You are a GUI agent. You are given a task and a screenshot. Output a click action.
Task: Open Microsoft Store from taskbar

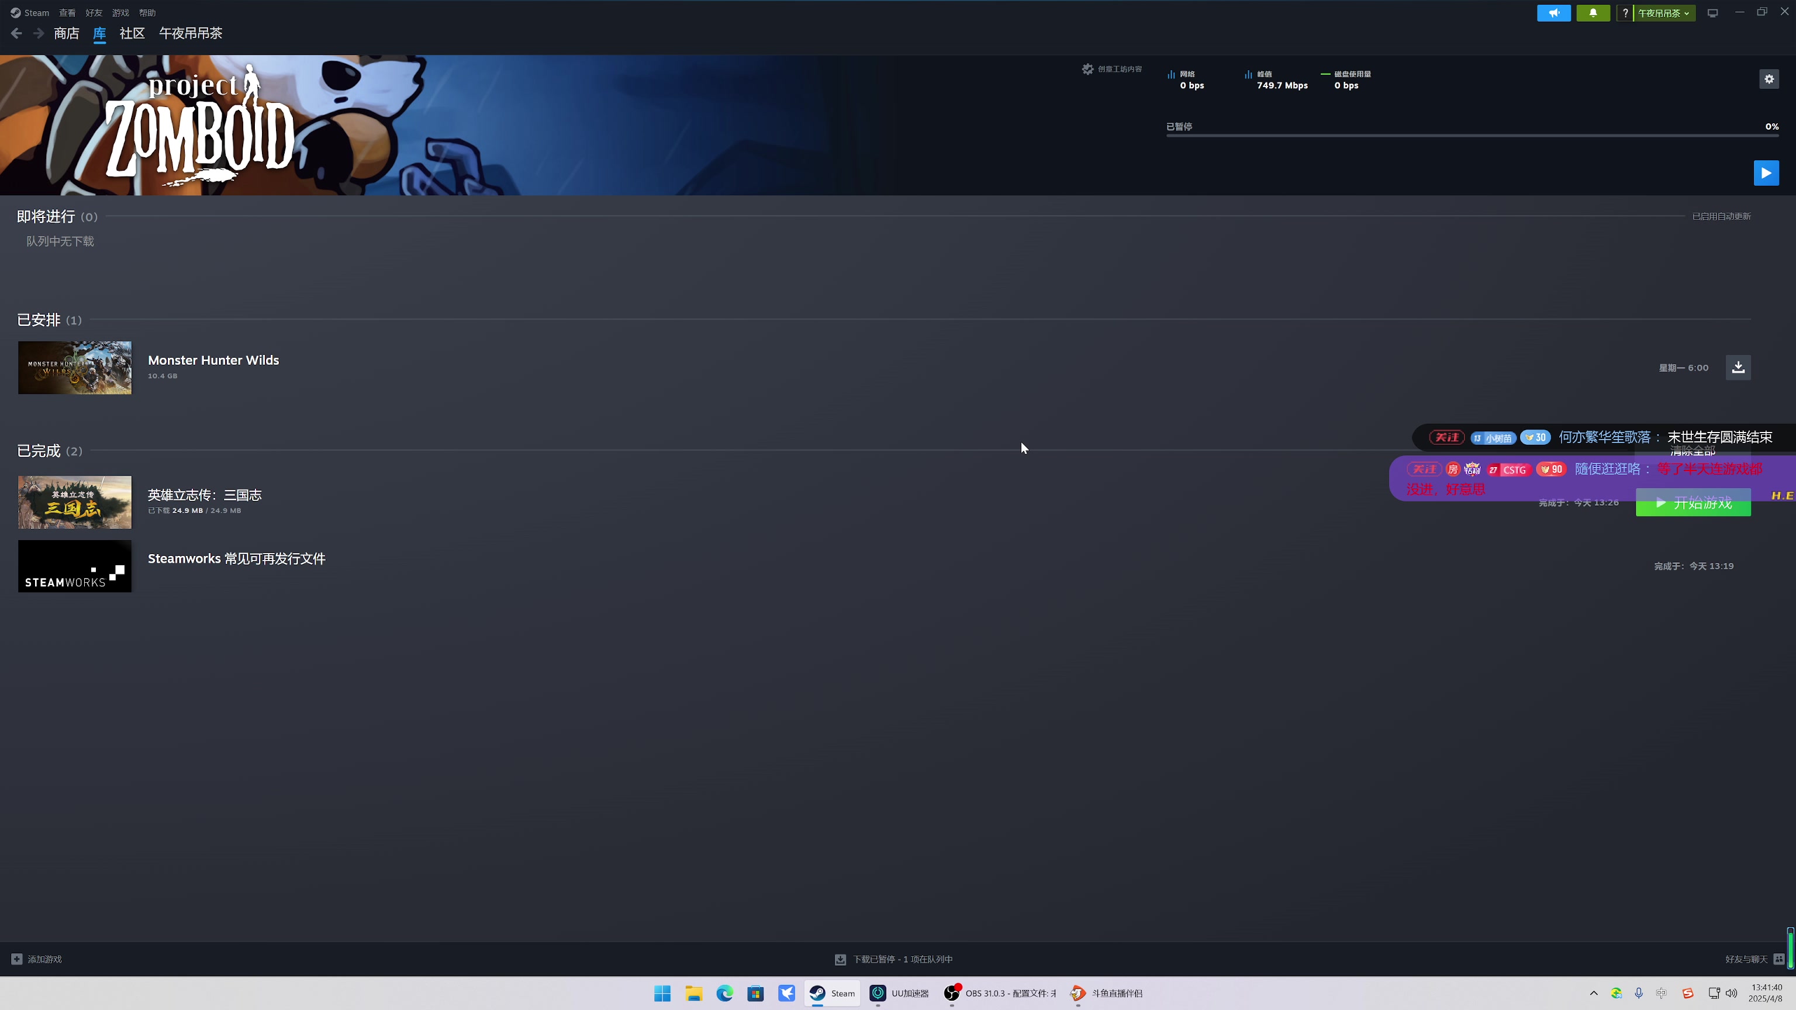755,993
